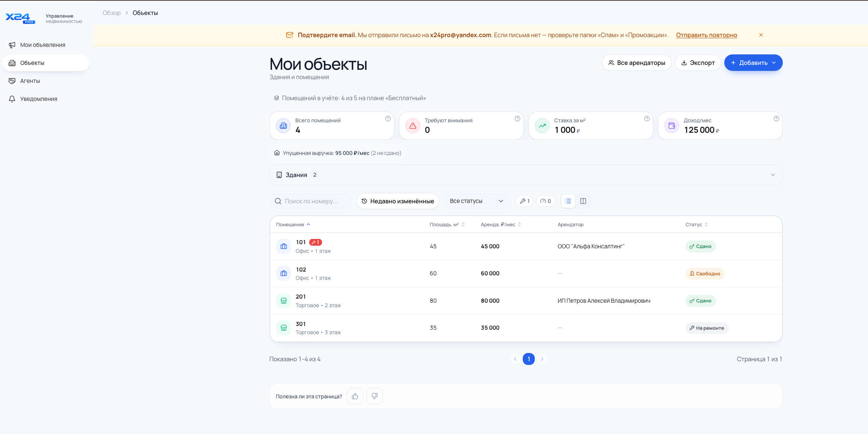The image size is (868, 434).
Task: Toggle the gauge filter chip showing 0
Action: coord(546,201)
